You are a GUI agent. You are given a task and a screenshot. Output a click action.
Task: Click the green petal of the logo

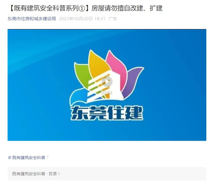click(x=82, y=73)
